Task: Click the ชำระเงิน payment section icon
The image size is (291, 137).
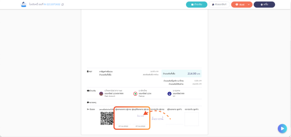Action: pyautogui.click(x=88, y=91)
